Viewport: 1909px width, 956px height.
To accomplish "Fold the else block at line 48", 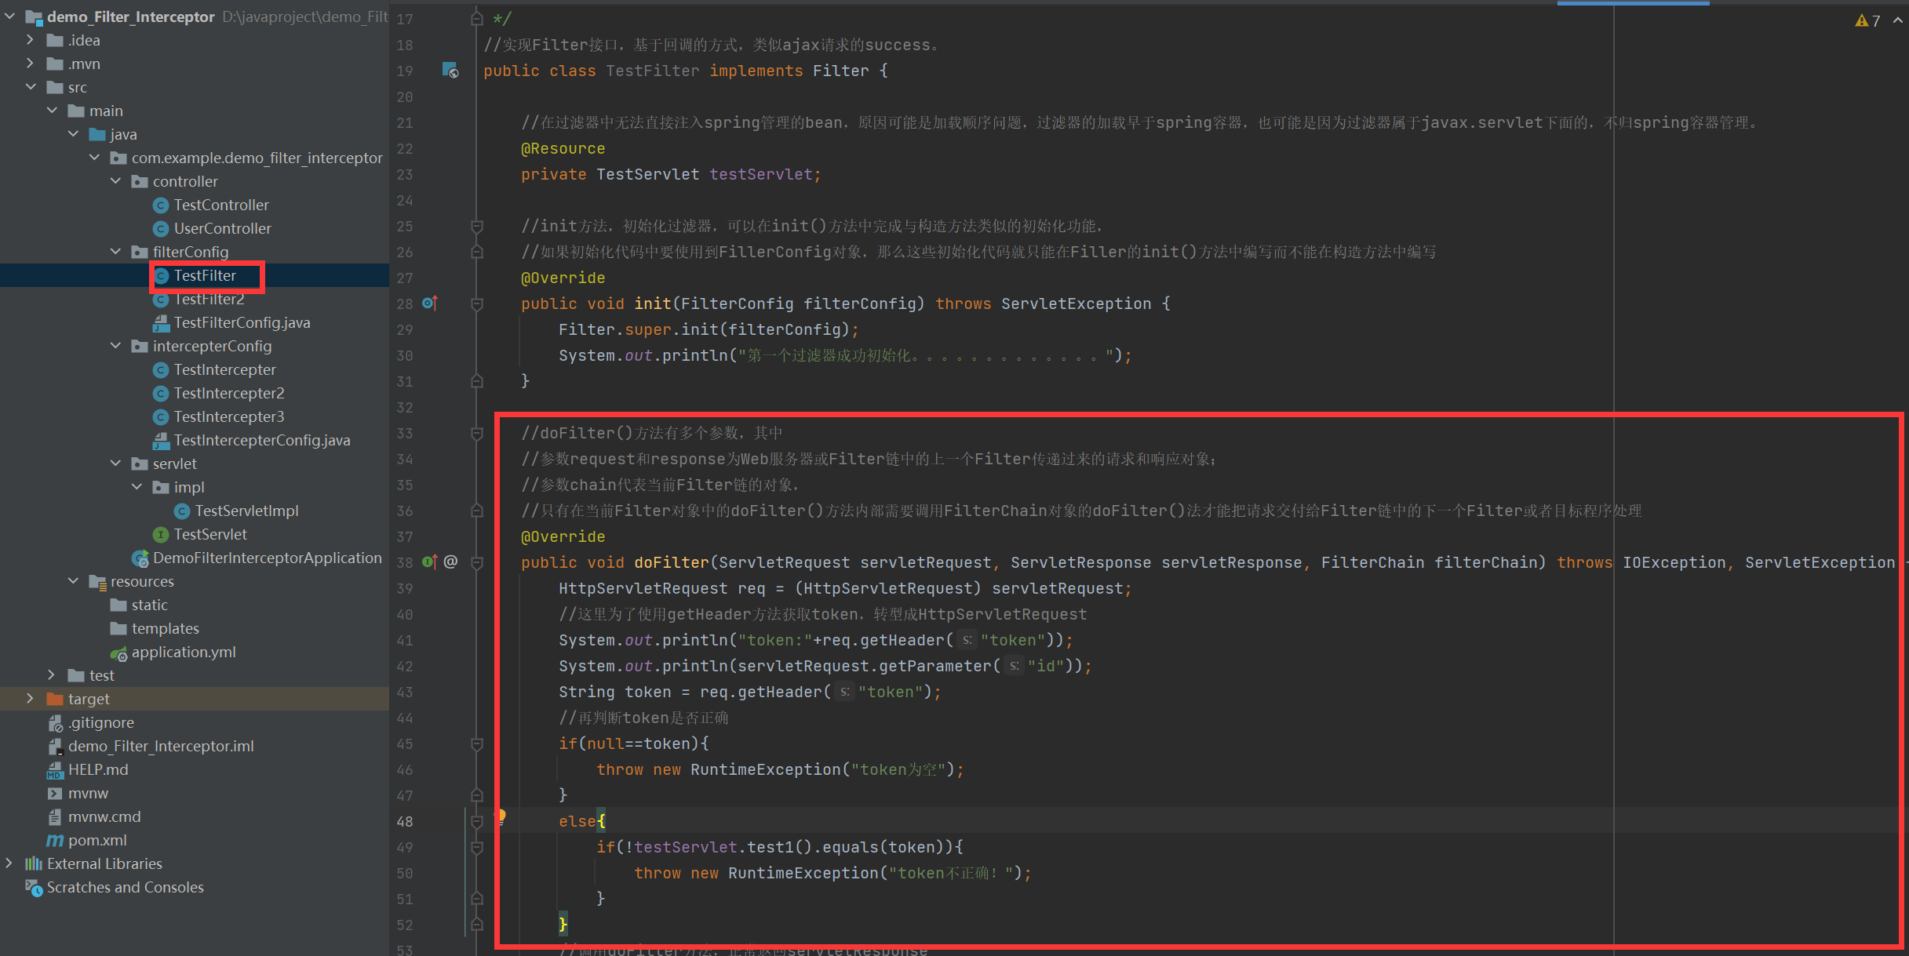I will [x=476, y=821].
